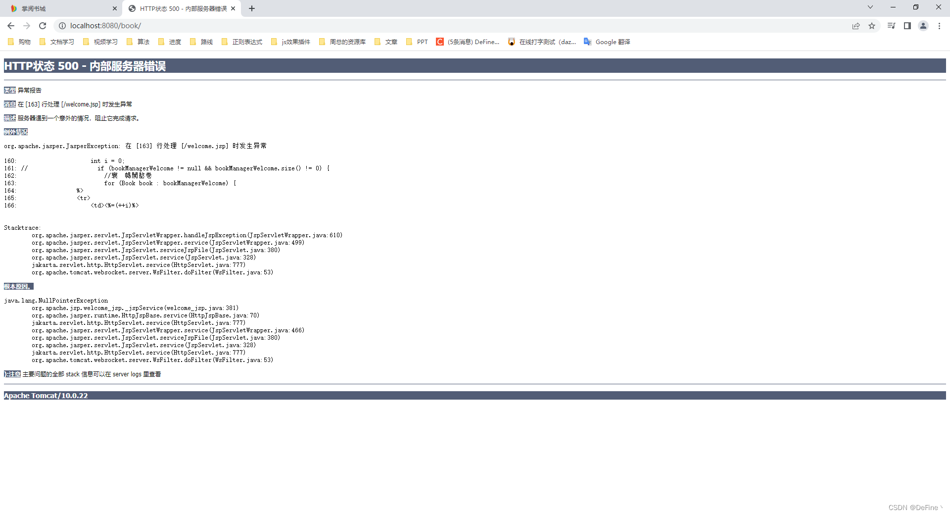950x515 pixels.
Task: Open the 在线打字测试 bookmark
Action: [x=542, y=42]
